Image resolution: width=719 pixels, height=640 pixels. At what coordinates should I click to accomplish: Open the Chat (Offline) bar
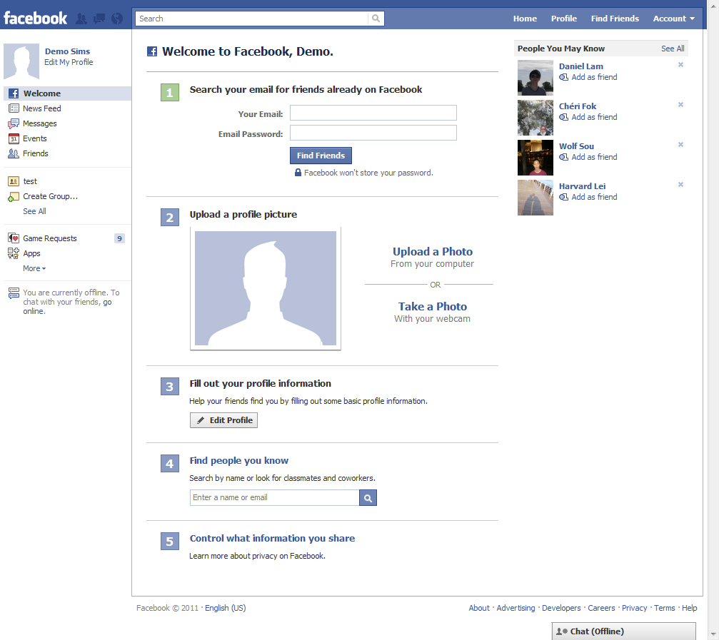pos(623,631)
